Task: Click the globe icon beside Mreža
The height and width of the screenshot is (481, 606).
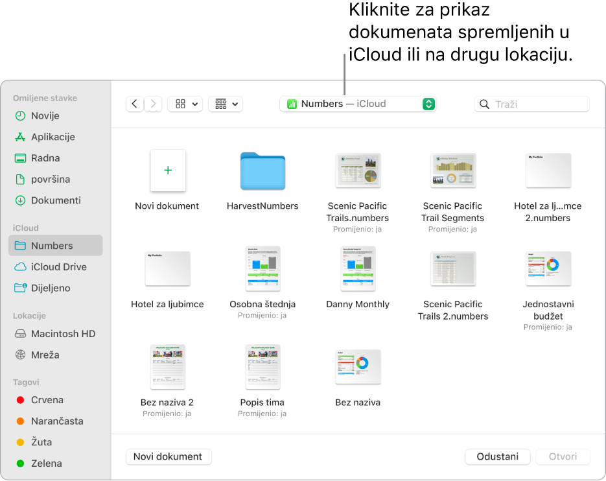Action: [x=20, y=355]
